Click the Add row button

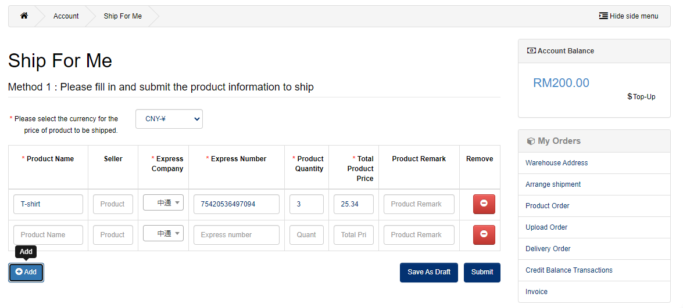click(x=26, y=272)
